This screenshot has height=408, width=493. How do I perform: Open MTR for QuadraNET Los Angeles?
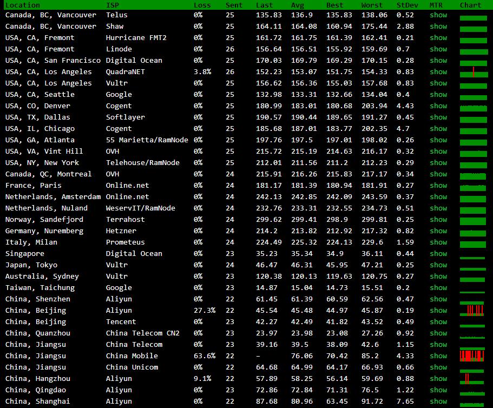438,72
